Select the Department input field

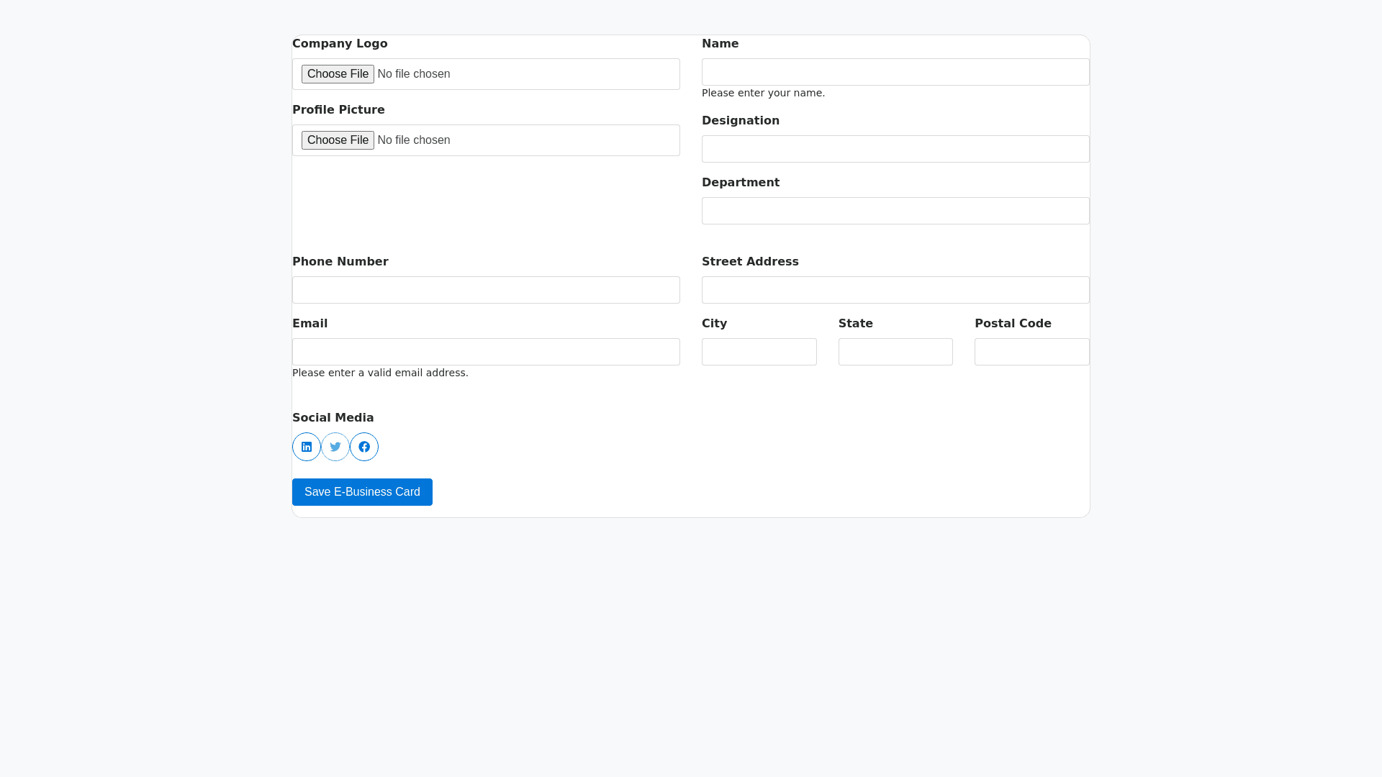click(895, 211)
